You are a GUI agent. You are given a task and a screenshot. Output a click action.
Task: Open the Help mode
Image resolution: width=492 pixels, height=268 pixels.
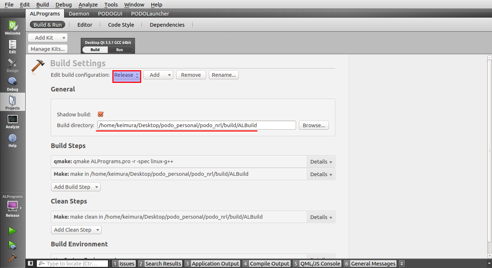pos(13,140)
